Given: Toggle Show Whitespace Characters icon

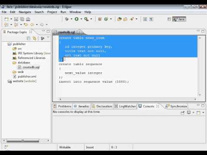Looking at the screenshot, I should [151, 19].
